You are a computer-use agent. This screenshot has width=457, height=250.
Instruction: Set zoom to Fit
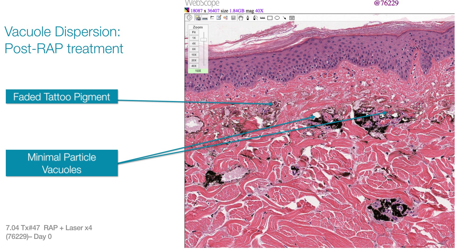click(194, 32)
